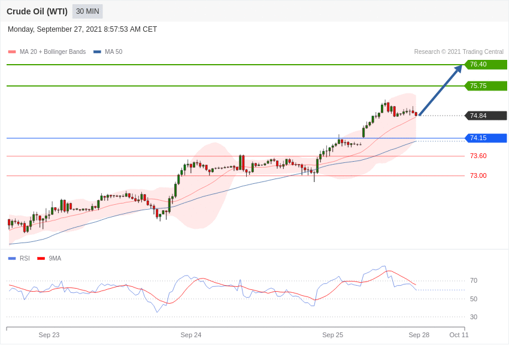Click the red 73.00 support label
Screen dimensions: 509x345
coord(478,175)
